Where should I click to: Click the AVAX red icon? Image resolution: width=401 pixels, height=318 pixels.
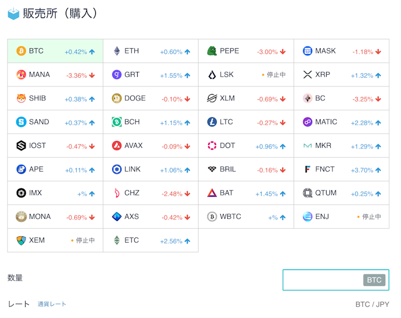pyautogui.click(x=117, y=146)
